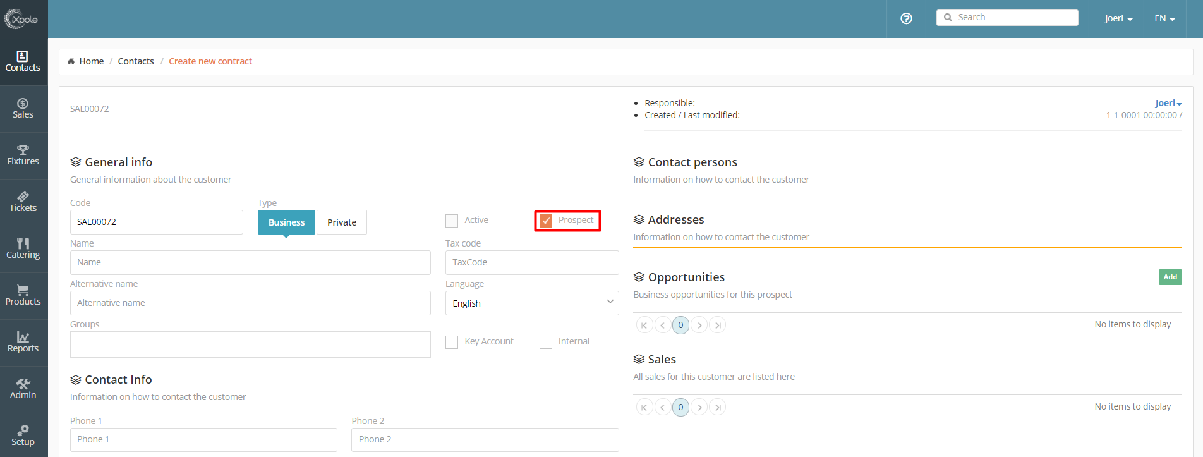This screenshot has width=1203, height=457.
Task: Open the Language dropdown showing English
Action: pyautogui.click(x=532, y=303)
